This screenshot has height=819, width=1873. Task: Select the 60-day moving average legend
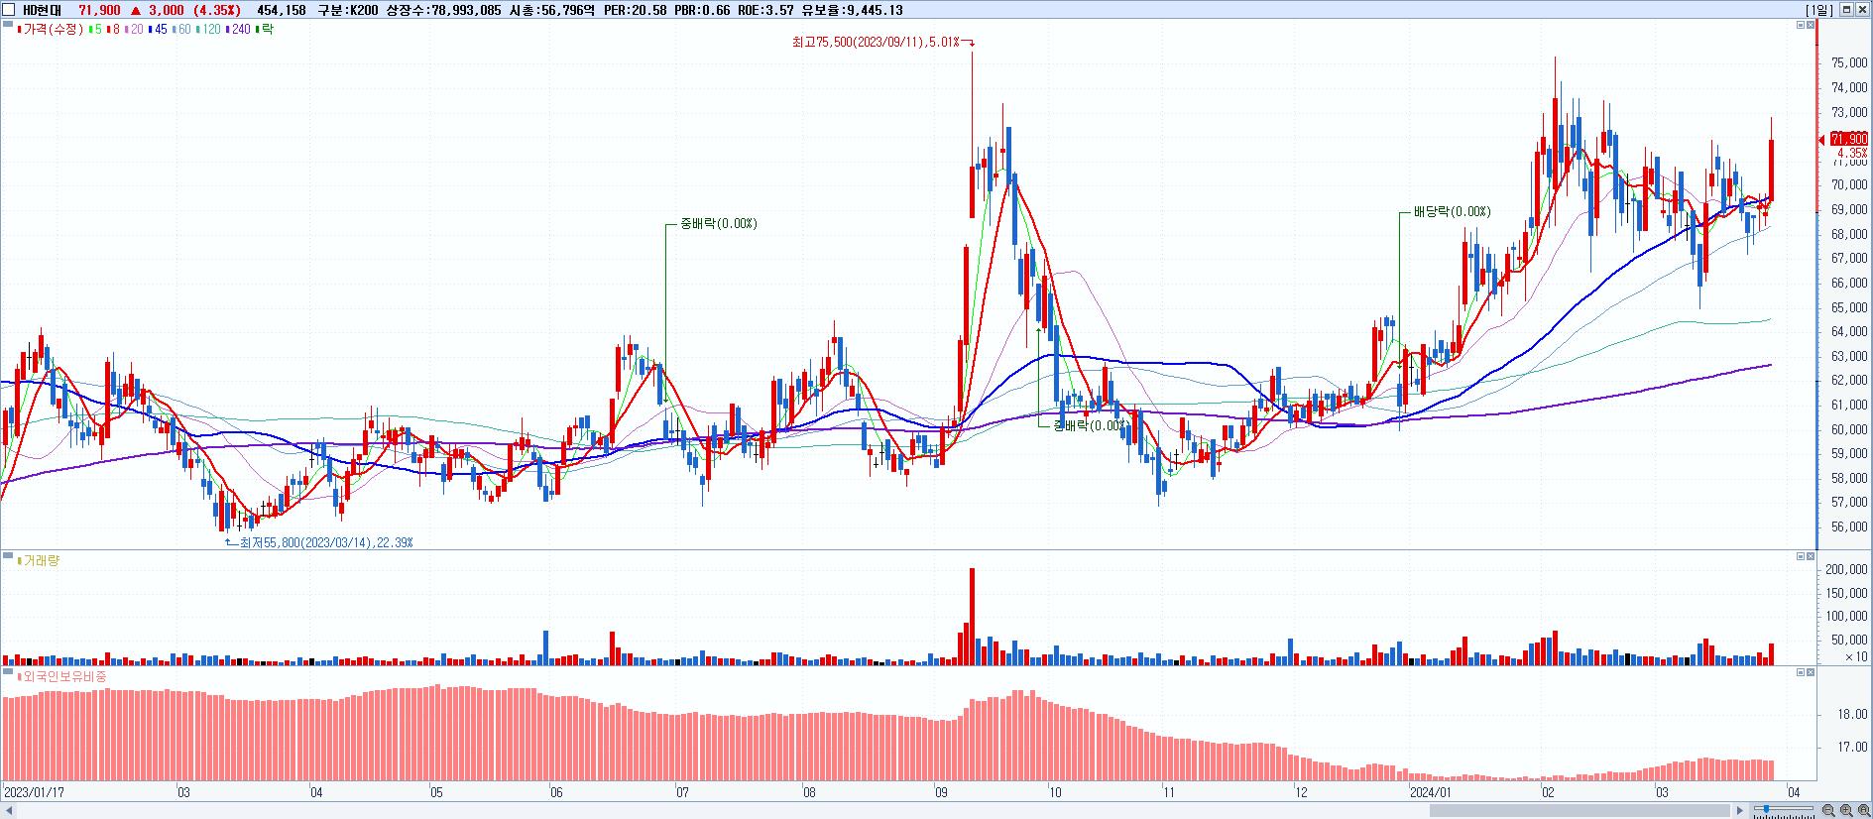181,30
